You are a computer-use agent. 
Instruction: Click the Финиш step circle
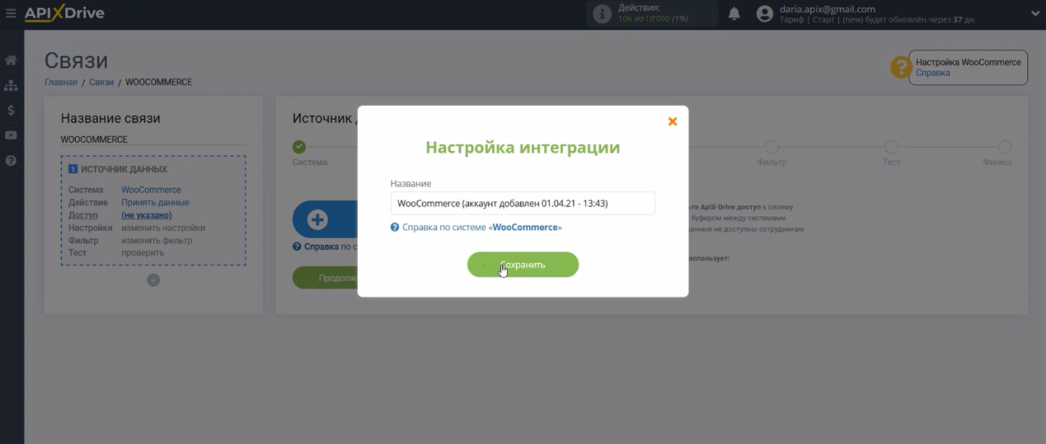tap(1005, 147)
